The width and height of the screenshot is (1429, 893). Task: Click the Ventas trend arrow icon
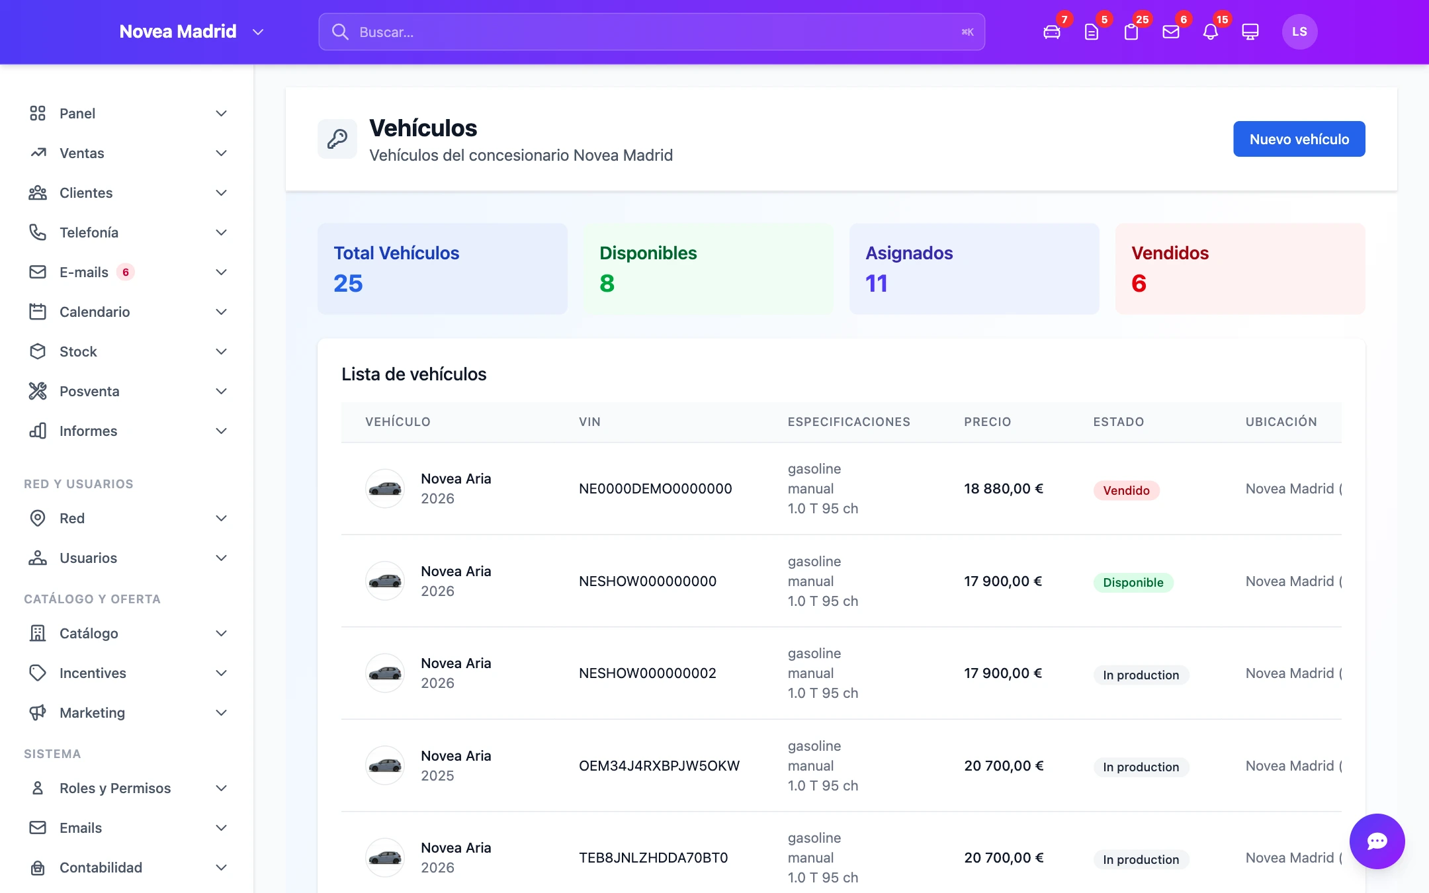pos(38,153)
